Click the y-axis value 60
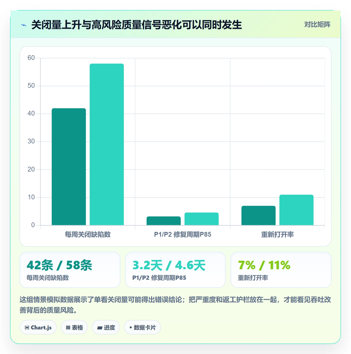 (31, 58)
